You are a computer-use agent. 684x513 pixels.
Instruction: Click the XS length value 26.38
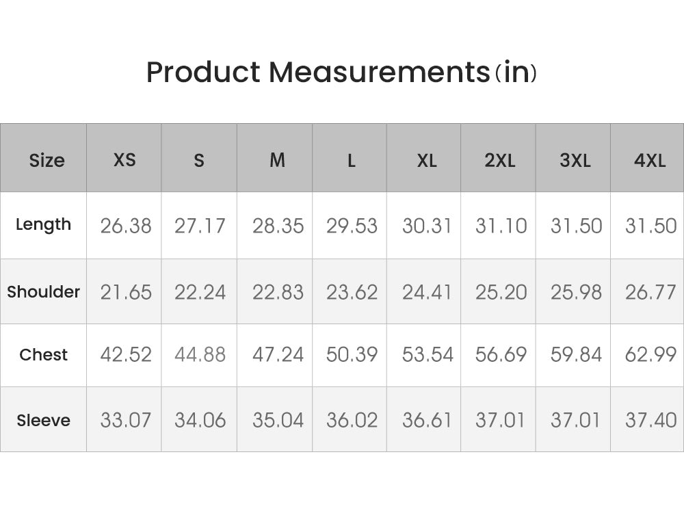(x=126, y=226)
